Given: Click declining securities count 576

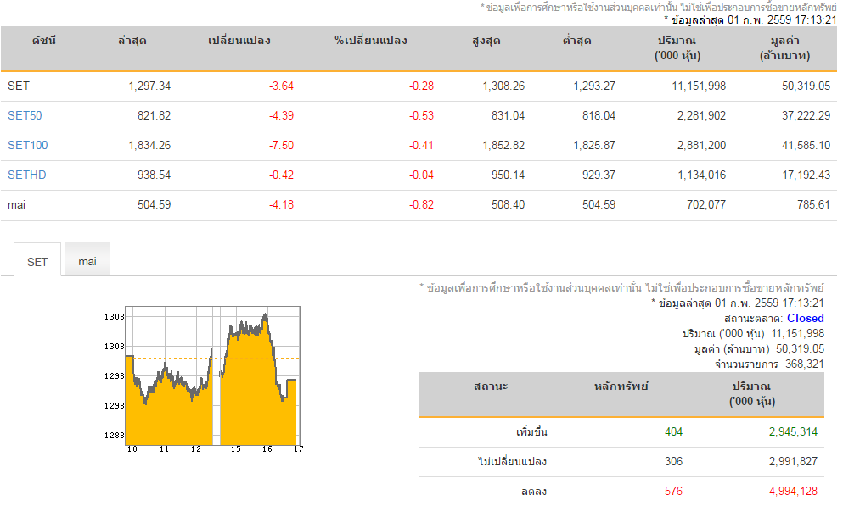Looking at the screenshot, I should (673, 491).
